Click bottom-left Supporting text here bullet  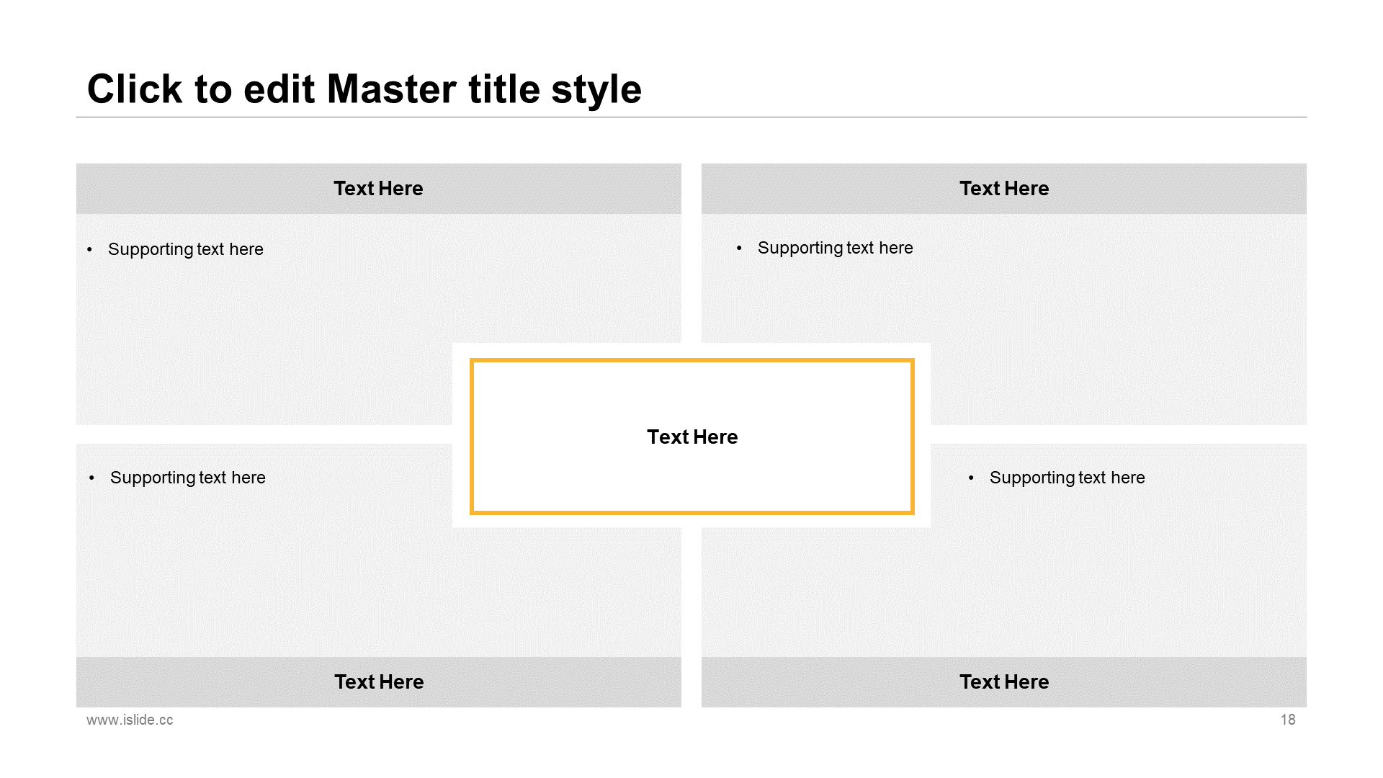[x=188, y=478]
